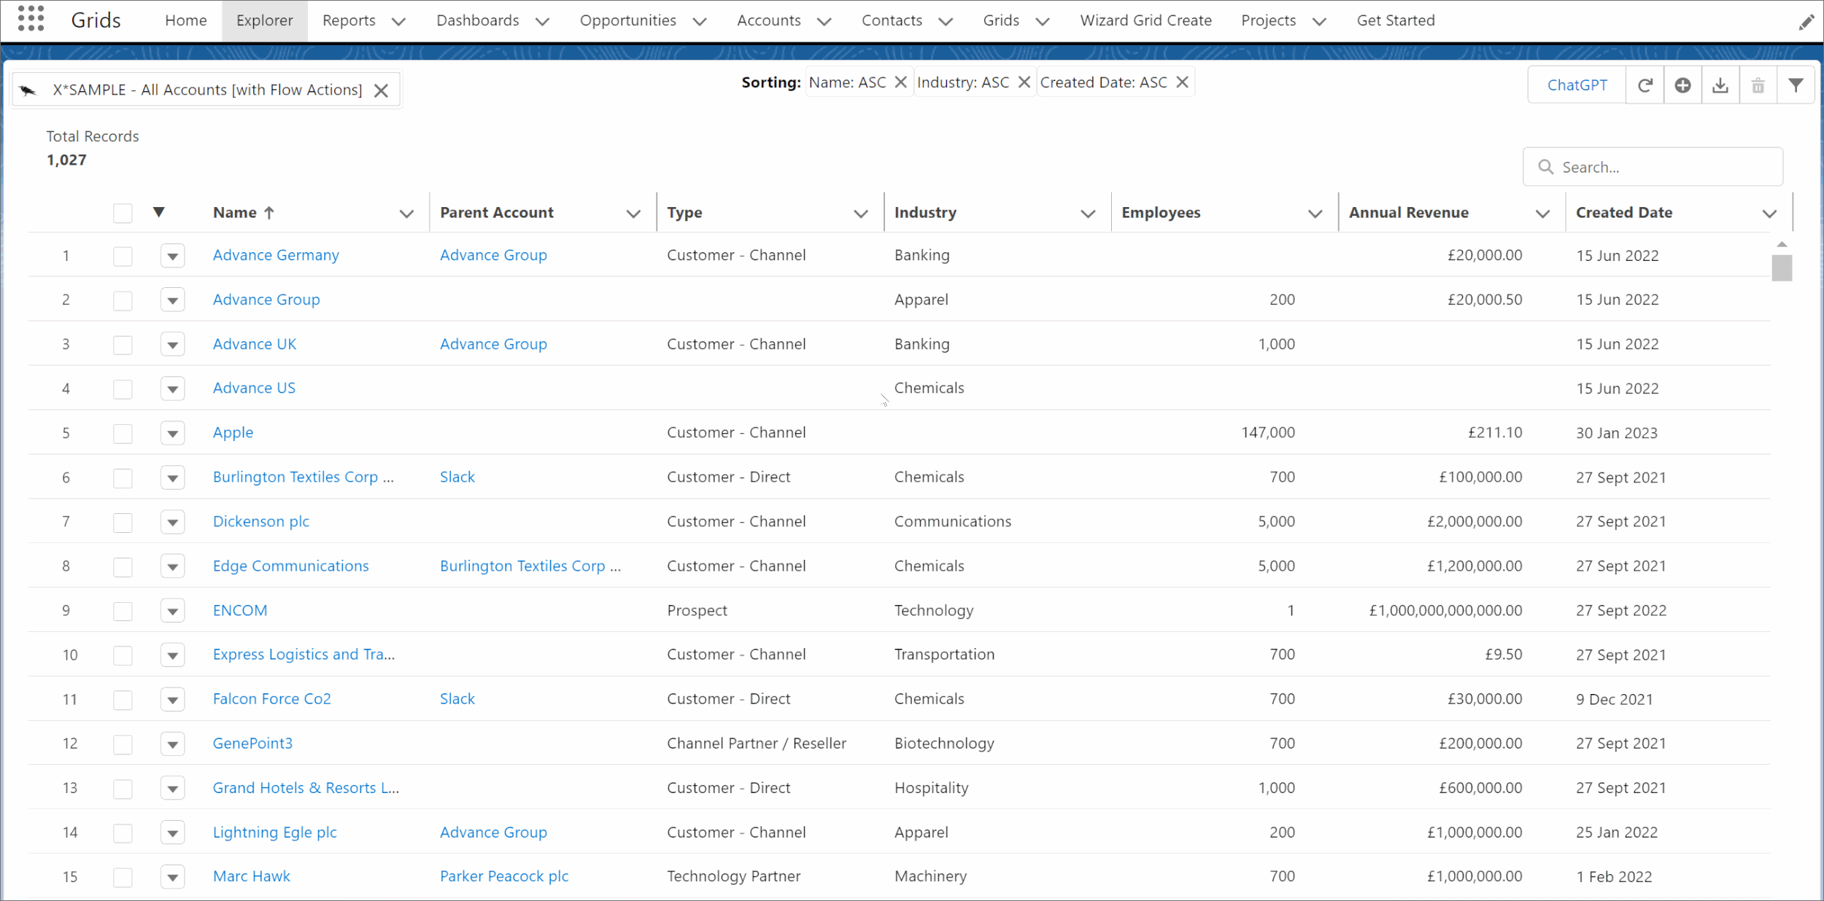Select the Advance UK row checkbox

pyautogui.click(x=123, y=345)
